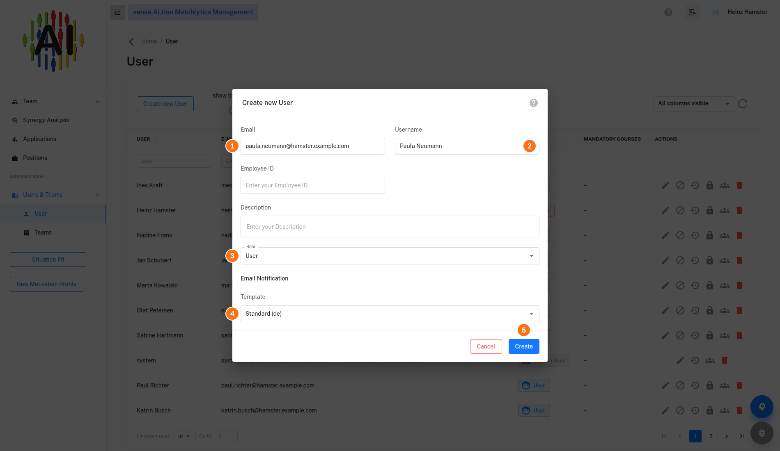This screenshot has height=451, width=780.
Task: Click lock icon for Jan Schubert
Action: [710, 260]
